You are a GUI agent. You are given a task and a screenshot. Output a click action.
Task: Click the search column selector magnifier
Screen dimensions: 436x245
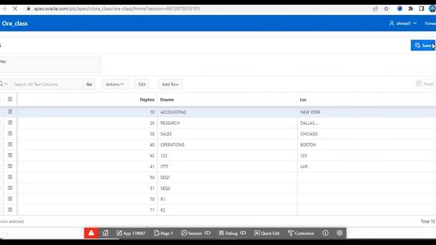pos(3,84)
